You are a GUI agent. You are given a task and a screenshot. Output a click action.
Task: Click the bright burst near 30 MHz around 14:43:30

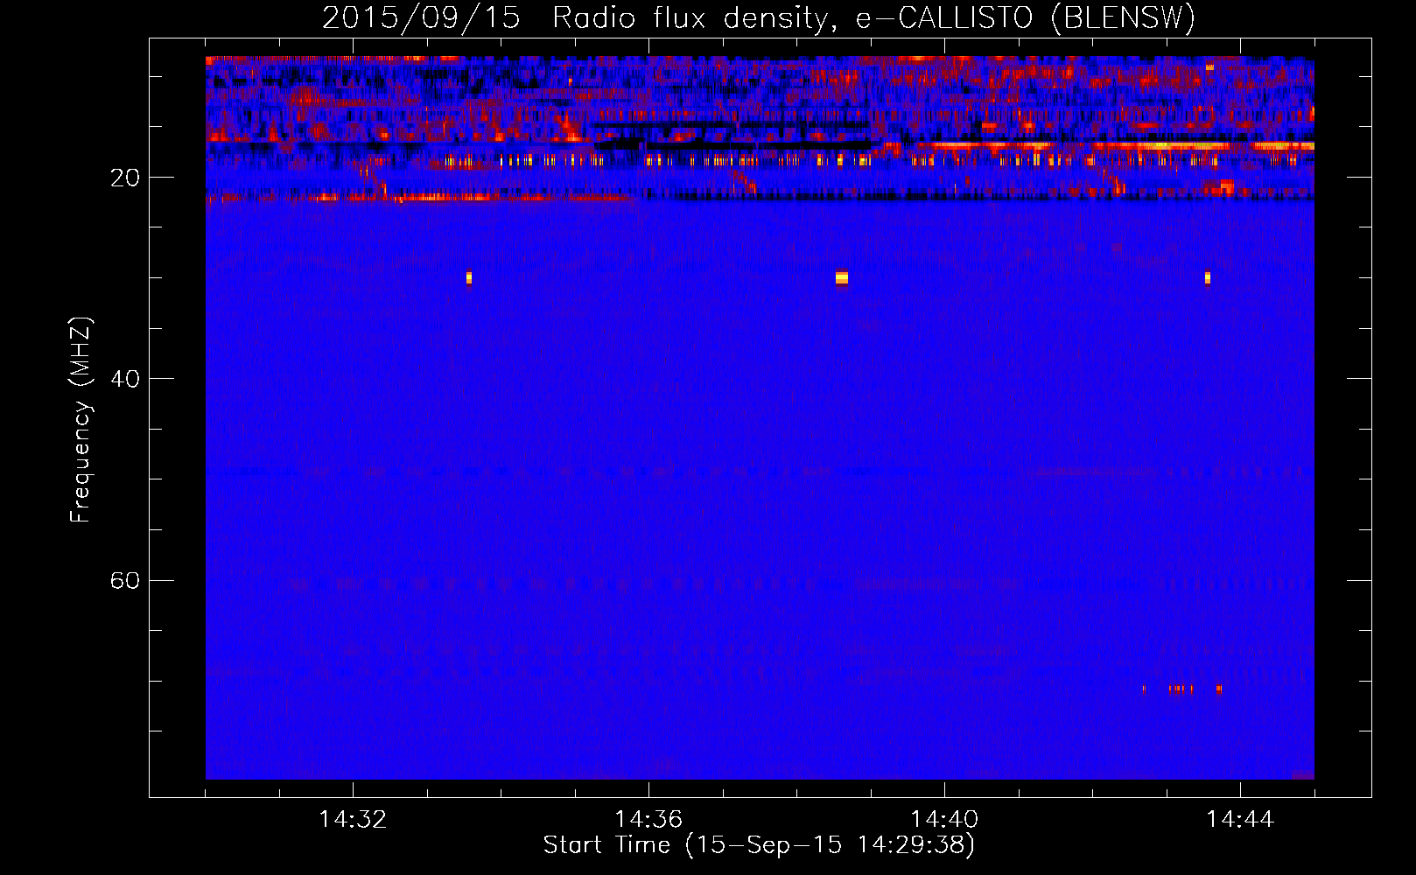pos(1208,278)
